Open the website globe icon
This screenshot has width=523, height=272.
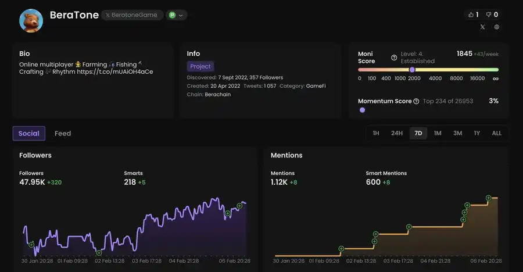coord(497,27)
